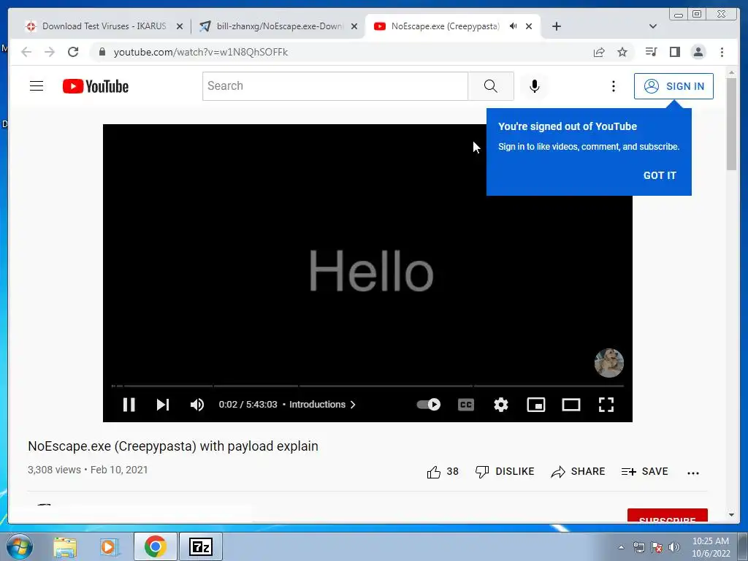The height and width of the screenshot is (561, 748).
Task: Open the Windows Start menu
Action: pos(20,546)
